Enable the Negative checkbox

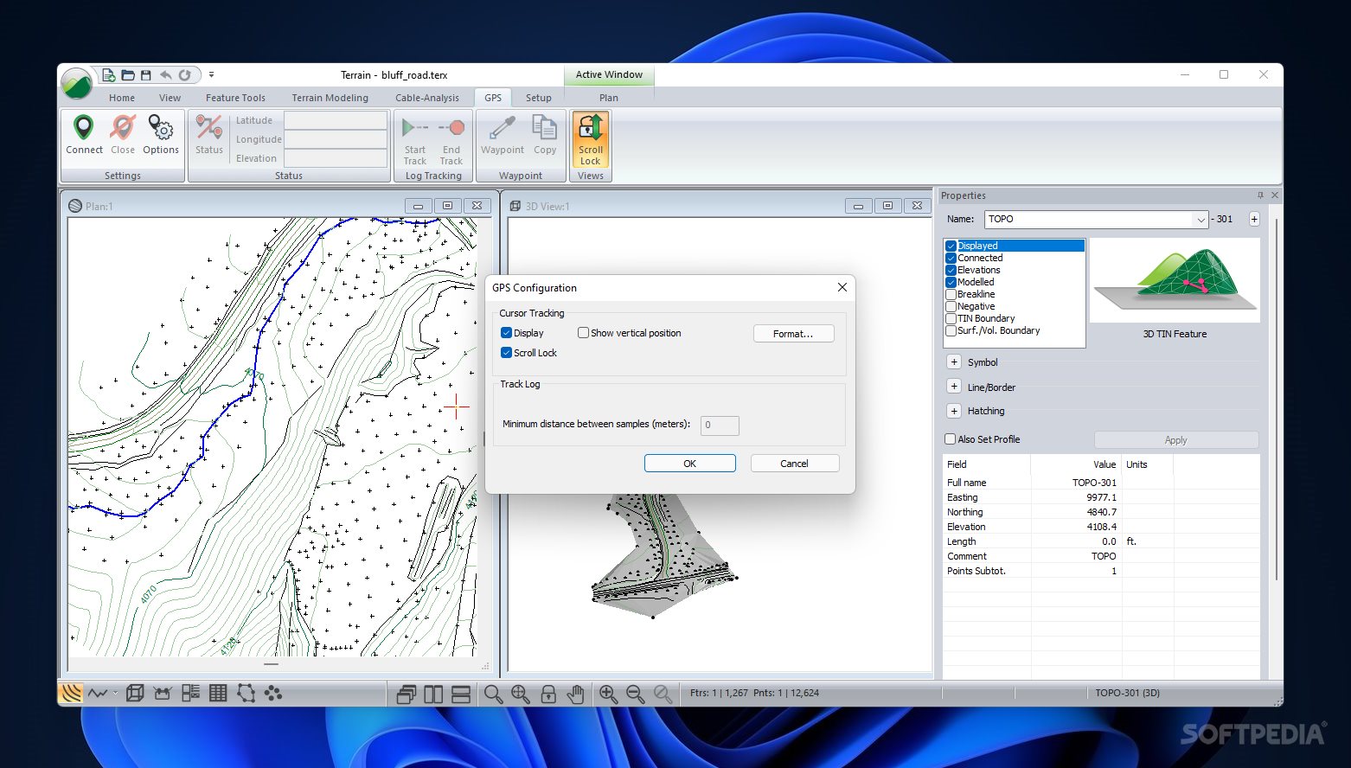951,306
